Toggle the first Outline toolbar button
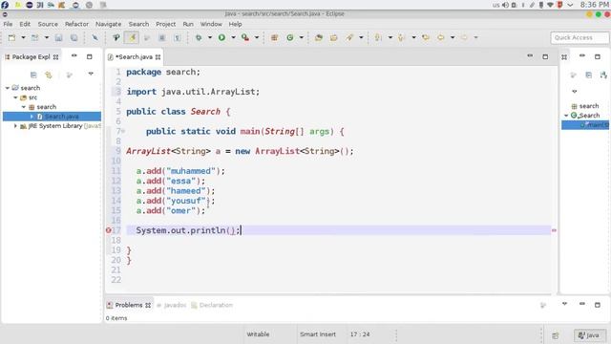The width and height of the screenshot is (611, 344). tap(573, 75)
